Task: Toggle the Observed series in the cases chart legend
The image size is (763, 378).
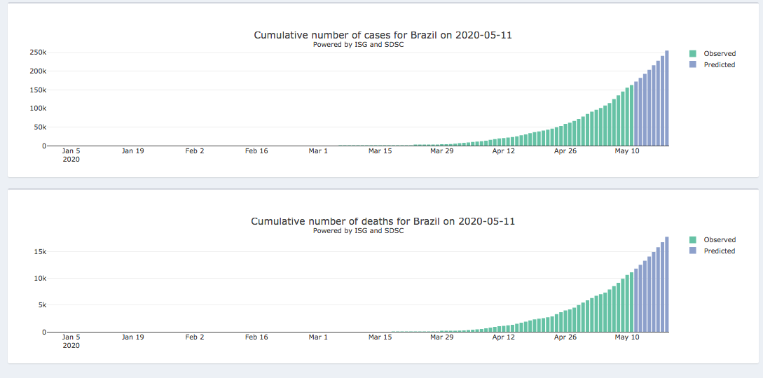Action: click(x=720, y=53)
